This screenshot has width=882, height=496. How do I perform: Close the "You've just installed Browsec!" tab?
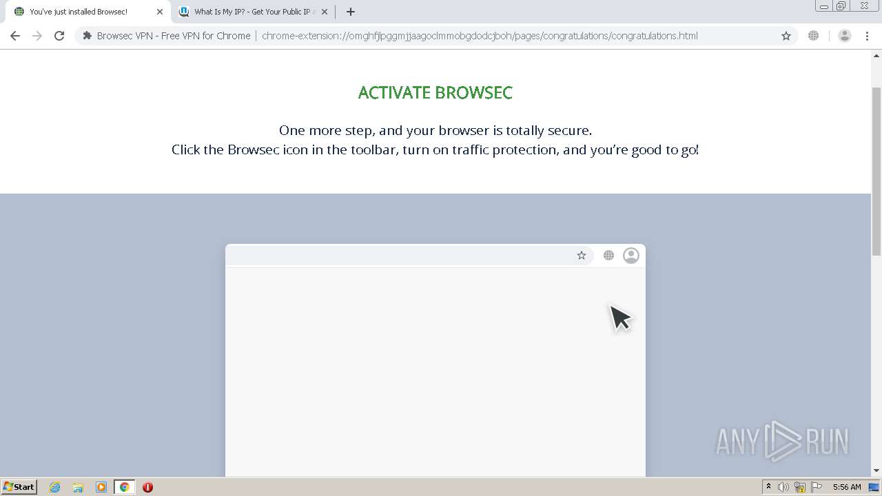click(160, 12)
